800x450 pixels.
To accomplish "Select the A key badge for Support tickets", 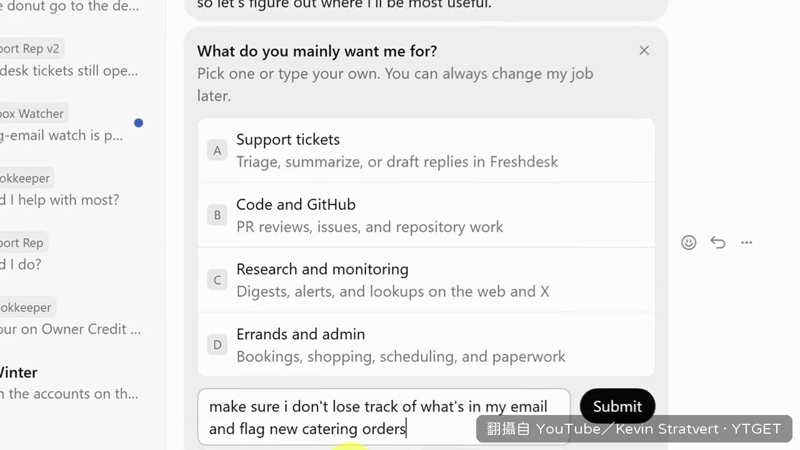I will point(217,150).
